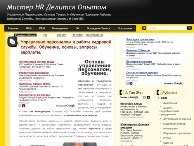Click the photo thumbnail below the article text

(78, 144)
